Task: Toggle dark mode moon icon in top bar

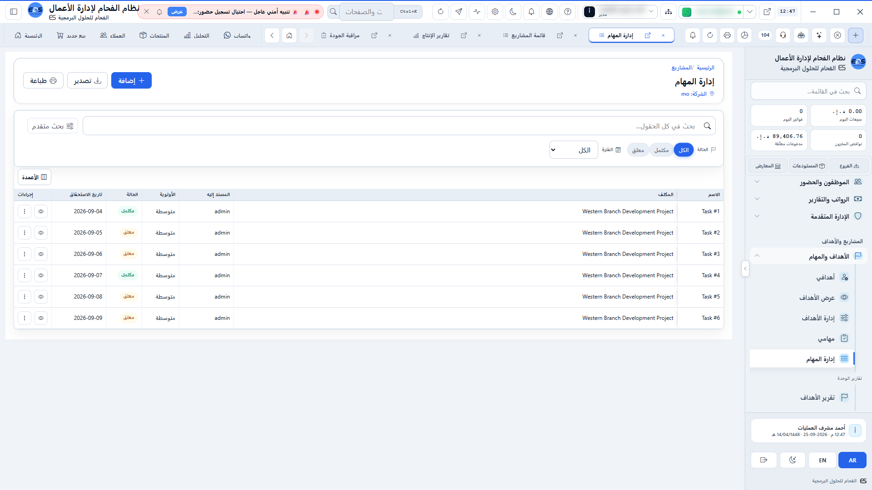Action: click(513, 12)
